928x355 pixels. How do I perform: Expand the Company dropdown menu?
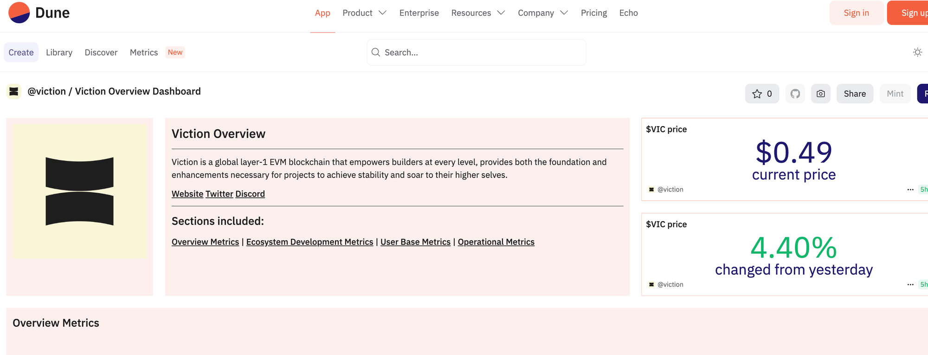tap(543, 13)
